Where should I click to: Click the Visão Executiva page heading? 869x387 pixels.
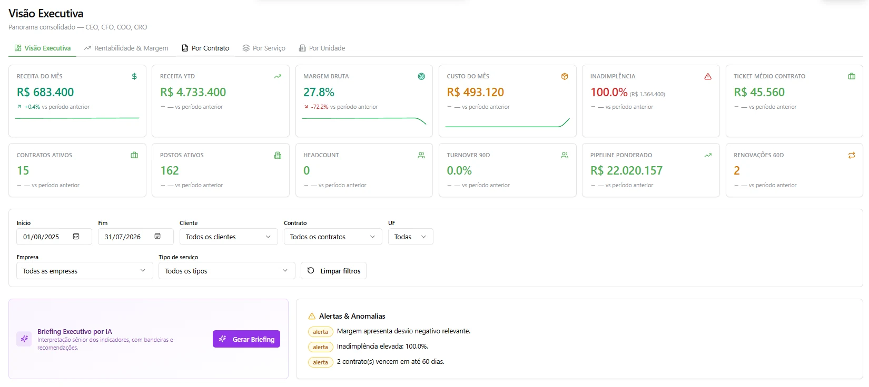pos(46,14)
